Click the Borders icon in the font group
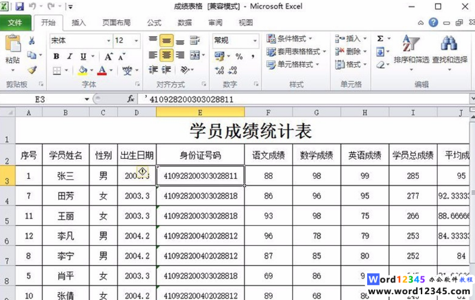The width and height of the screenshot is (475, 300). point(57,71)
